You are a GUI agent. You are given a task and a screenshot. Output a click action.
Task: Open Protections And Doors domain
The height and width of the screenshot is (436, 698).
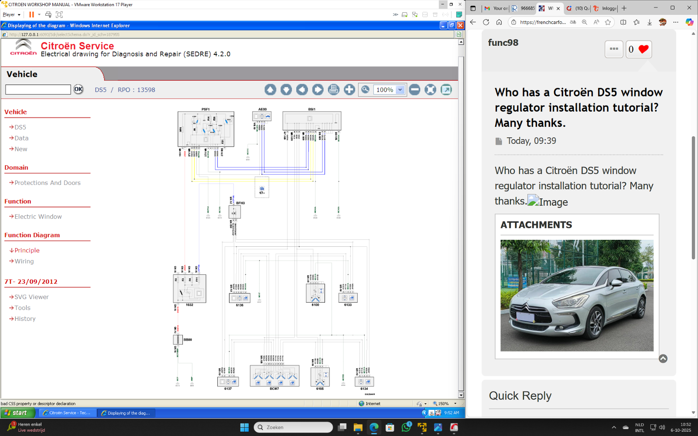48,183
